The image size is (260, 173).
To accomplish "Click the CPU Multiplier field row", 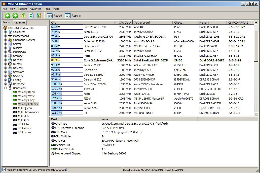I will pos(124,136).
